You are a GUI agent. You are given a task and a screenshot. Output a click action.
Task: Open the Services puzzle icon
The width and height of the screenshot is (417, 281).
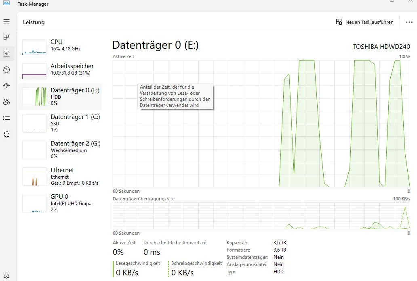(6, 134)
